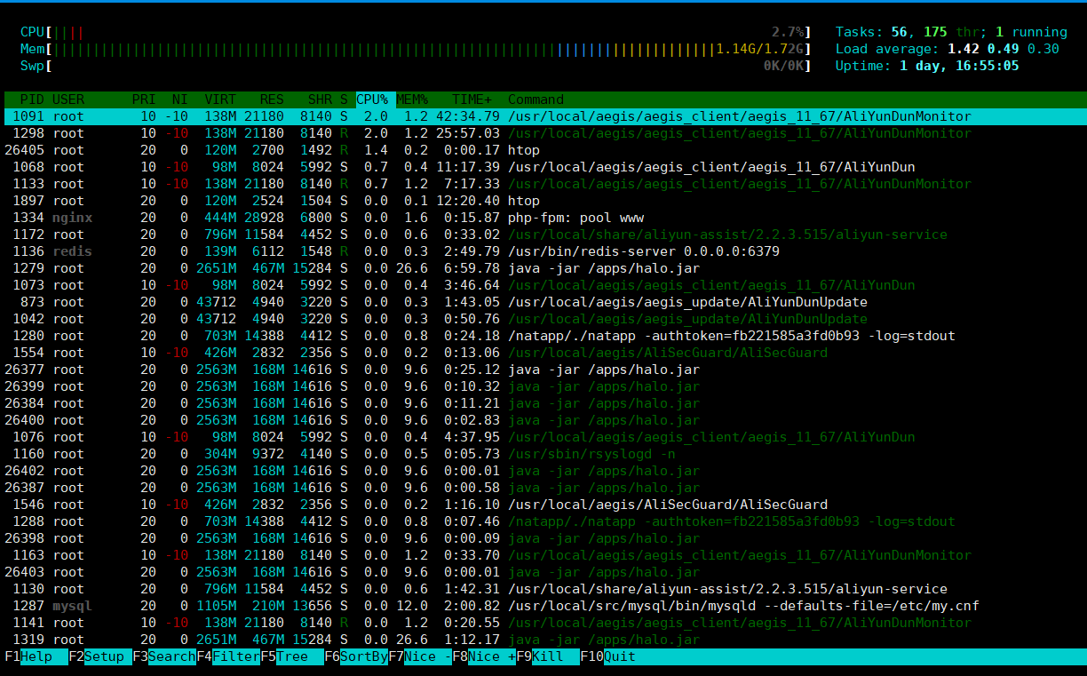Screen dimensions: 1087x676
Task: Select the aliyun-service process PID 1130
Action: (543, 589)
